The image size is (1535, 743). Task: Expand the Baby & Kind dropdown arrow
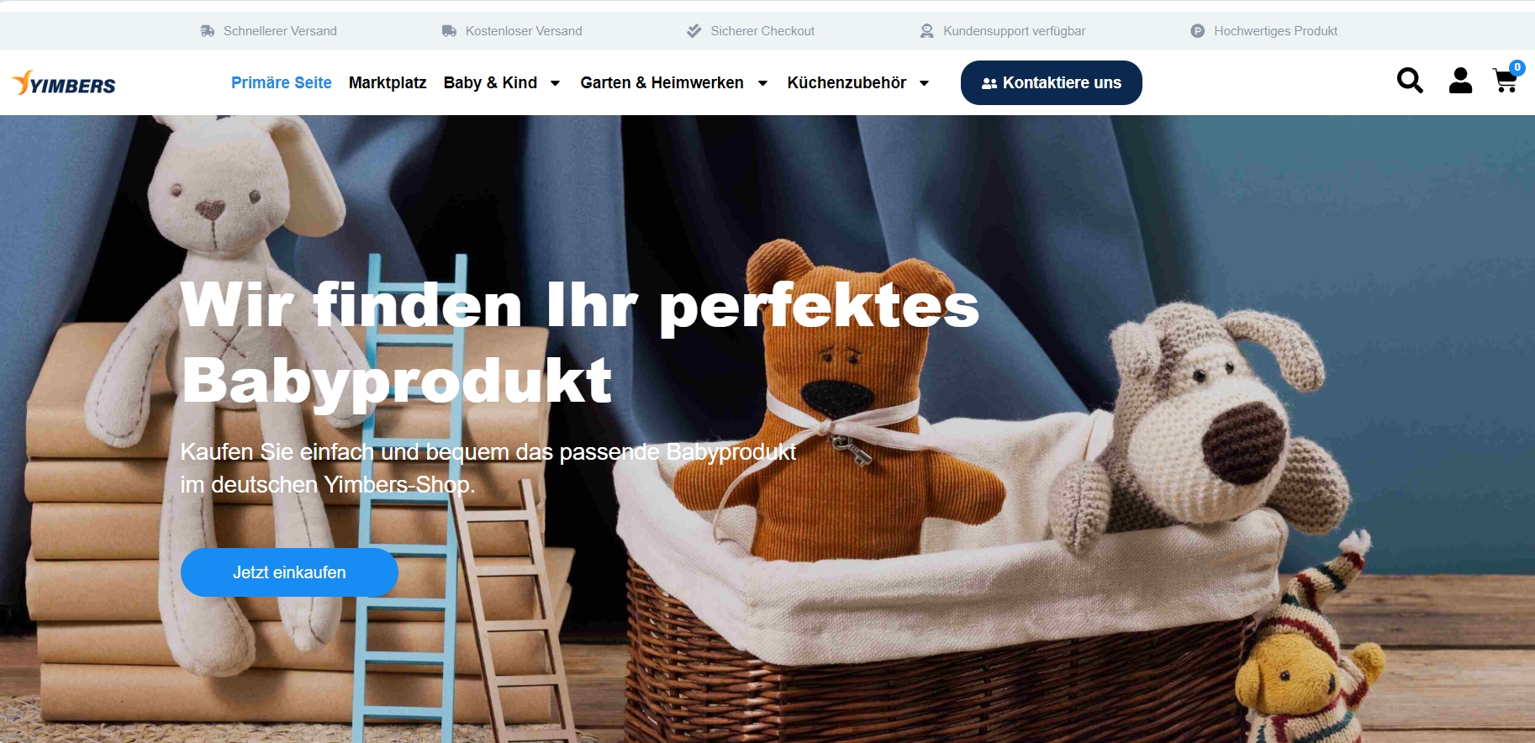click(x=555, y=83)
